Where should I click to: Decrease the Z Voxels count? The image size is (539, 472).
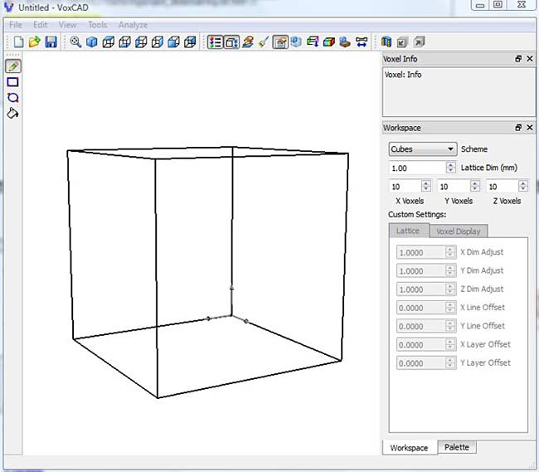point(523,189)
